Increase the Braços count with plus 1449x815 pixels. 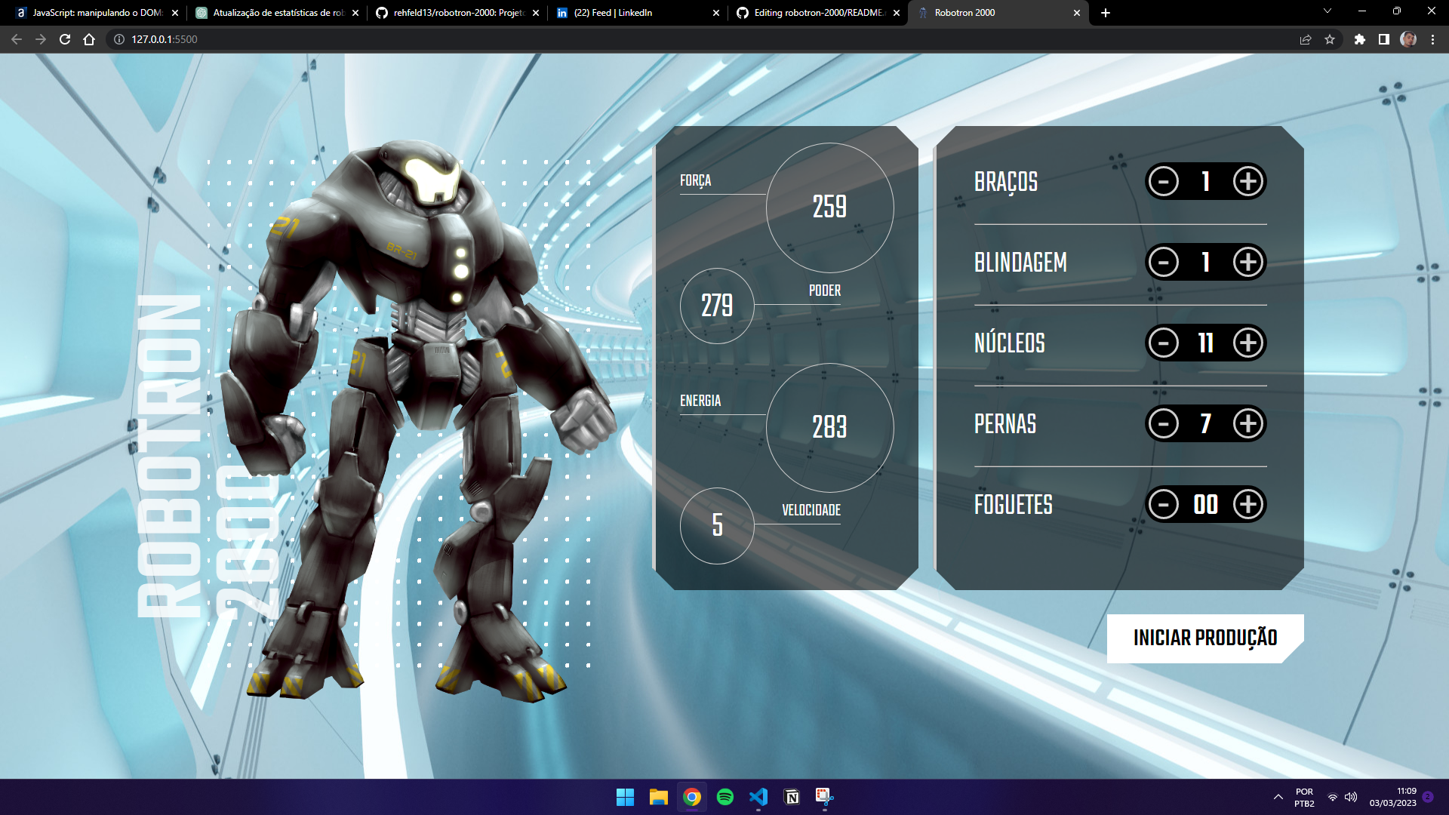[1247, 182]
